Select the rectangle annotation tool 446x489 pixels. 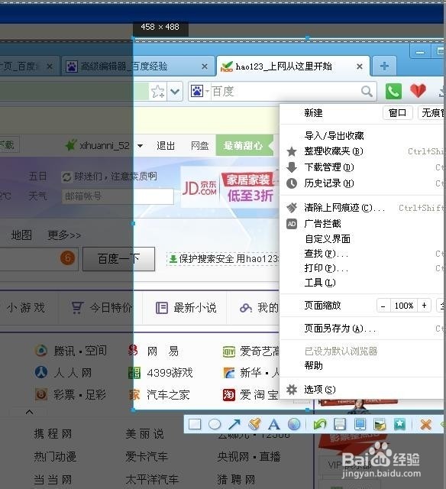[x=195, y=424]
